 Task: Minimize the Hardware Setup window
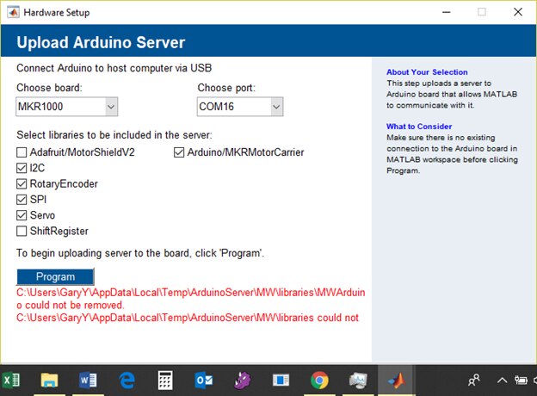pos(447,12)
